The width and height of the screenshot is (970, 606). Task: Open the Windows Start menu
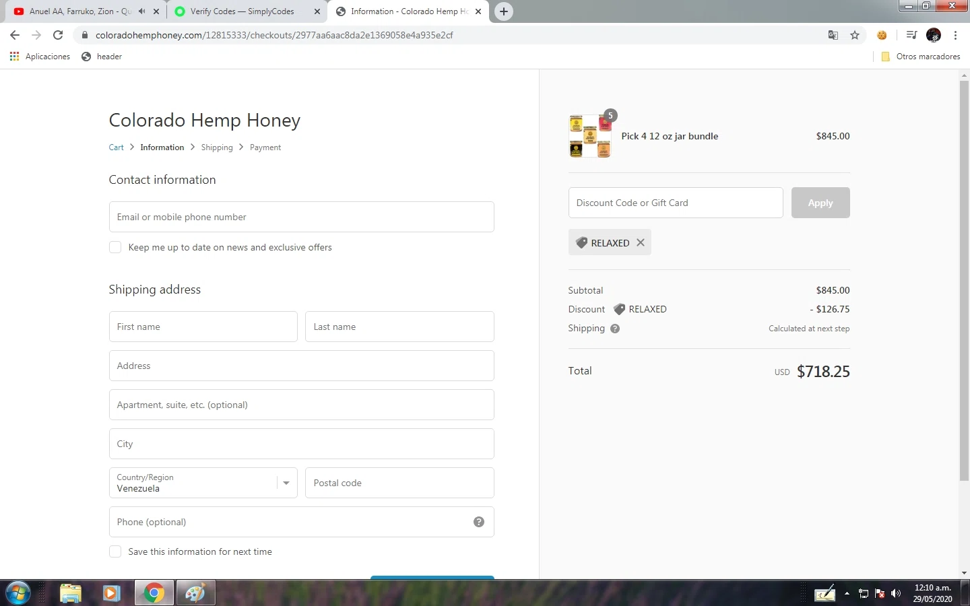(x=18, y=593)
